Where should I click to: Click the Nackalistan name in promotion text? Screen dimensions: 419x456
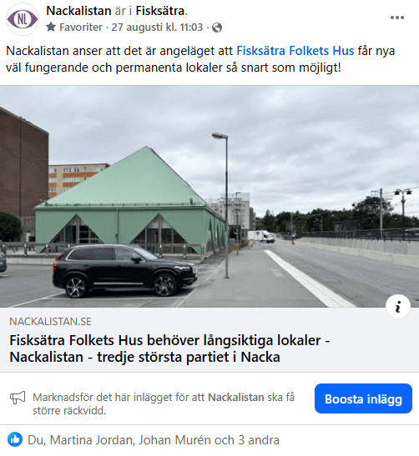point(236,398)
